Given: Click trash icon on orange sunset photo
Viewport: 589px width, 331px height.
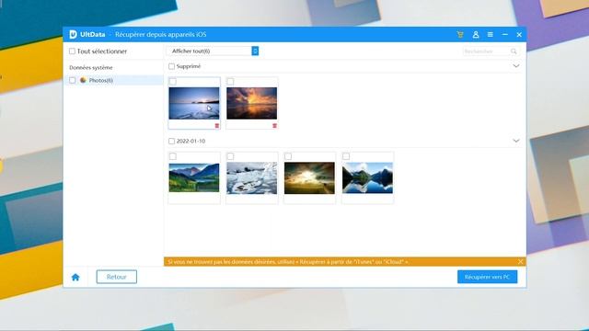Looking at the screenshot, I should [274, 125].
